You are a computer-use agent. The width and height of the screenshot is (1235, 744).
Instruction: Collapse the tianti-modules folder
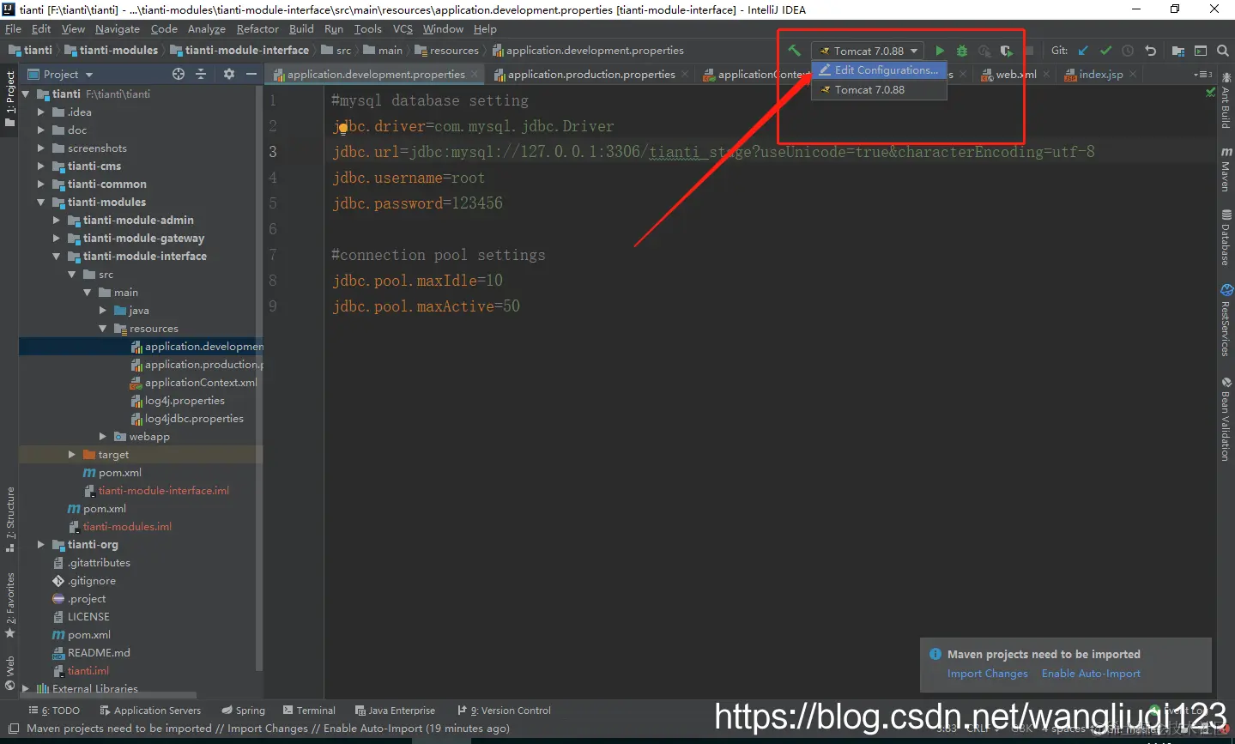tap(41, 203)
